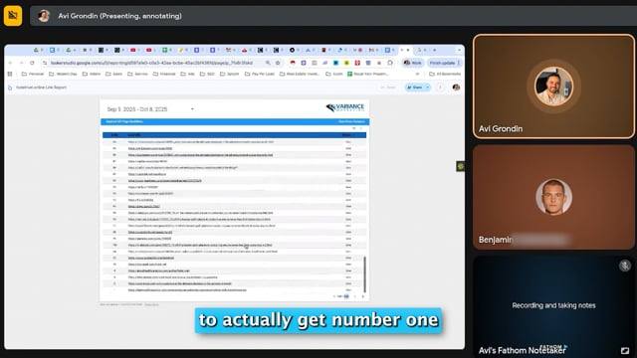Click the red extension icon beside the star icon

pyautogui.click(x=293, y=63)
